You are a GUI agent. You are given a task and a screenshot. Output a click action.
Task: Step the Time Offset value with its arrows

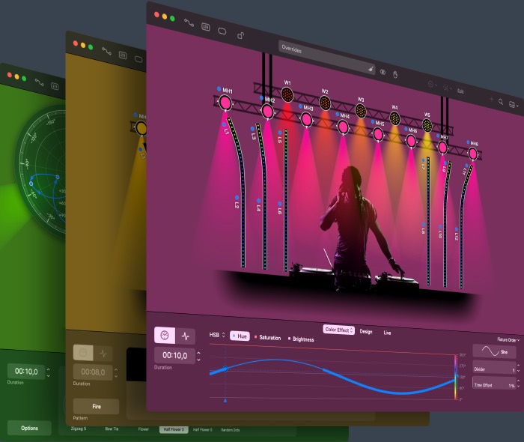point(518,384)
